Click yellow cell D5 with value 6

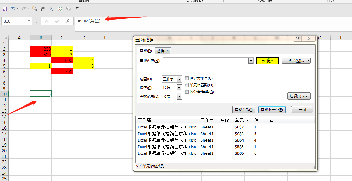coord(83,66)
